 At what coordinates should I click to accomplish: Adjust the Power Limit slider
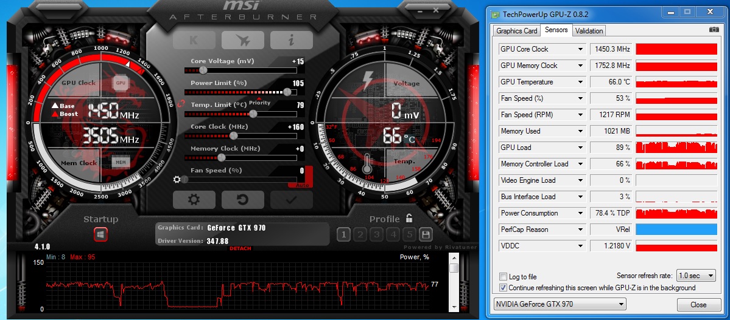coord(287,92)
